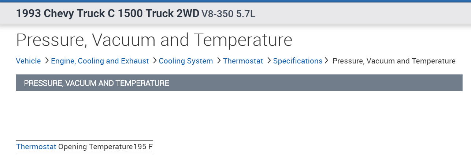This screenshot has height=166, width=471.
Task: Click the gray PRESSURE, VACUUM AND TEMPERATURE header bar
Action: (239, 83)
